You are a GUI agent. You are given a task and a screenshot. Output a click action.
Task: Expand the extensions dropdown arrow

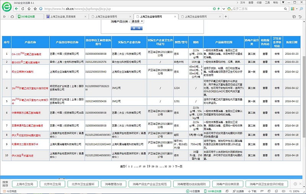(x=297, y=9)
